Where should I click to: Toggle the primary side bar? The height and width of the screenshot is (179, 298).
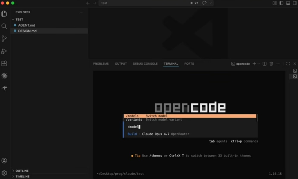click(281, 3)
